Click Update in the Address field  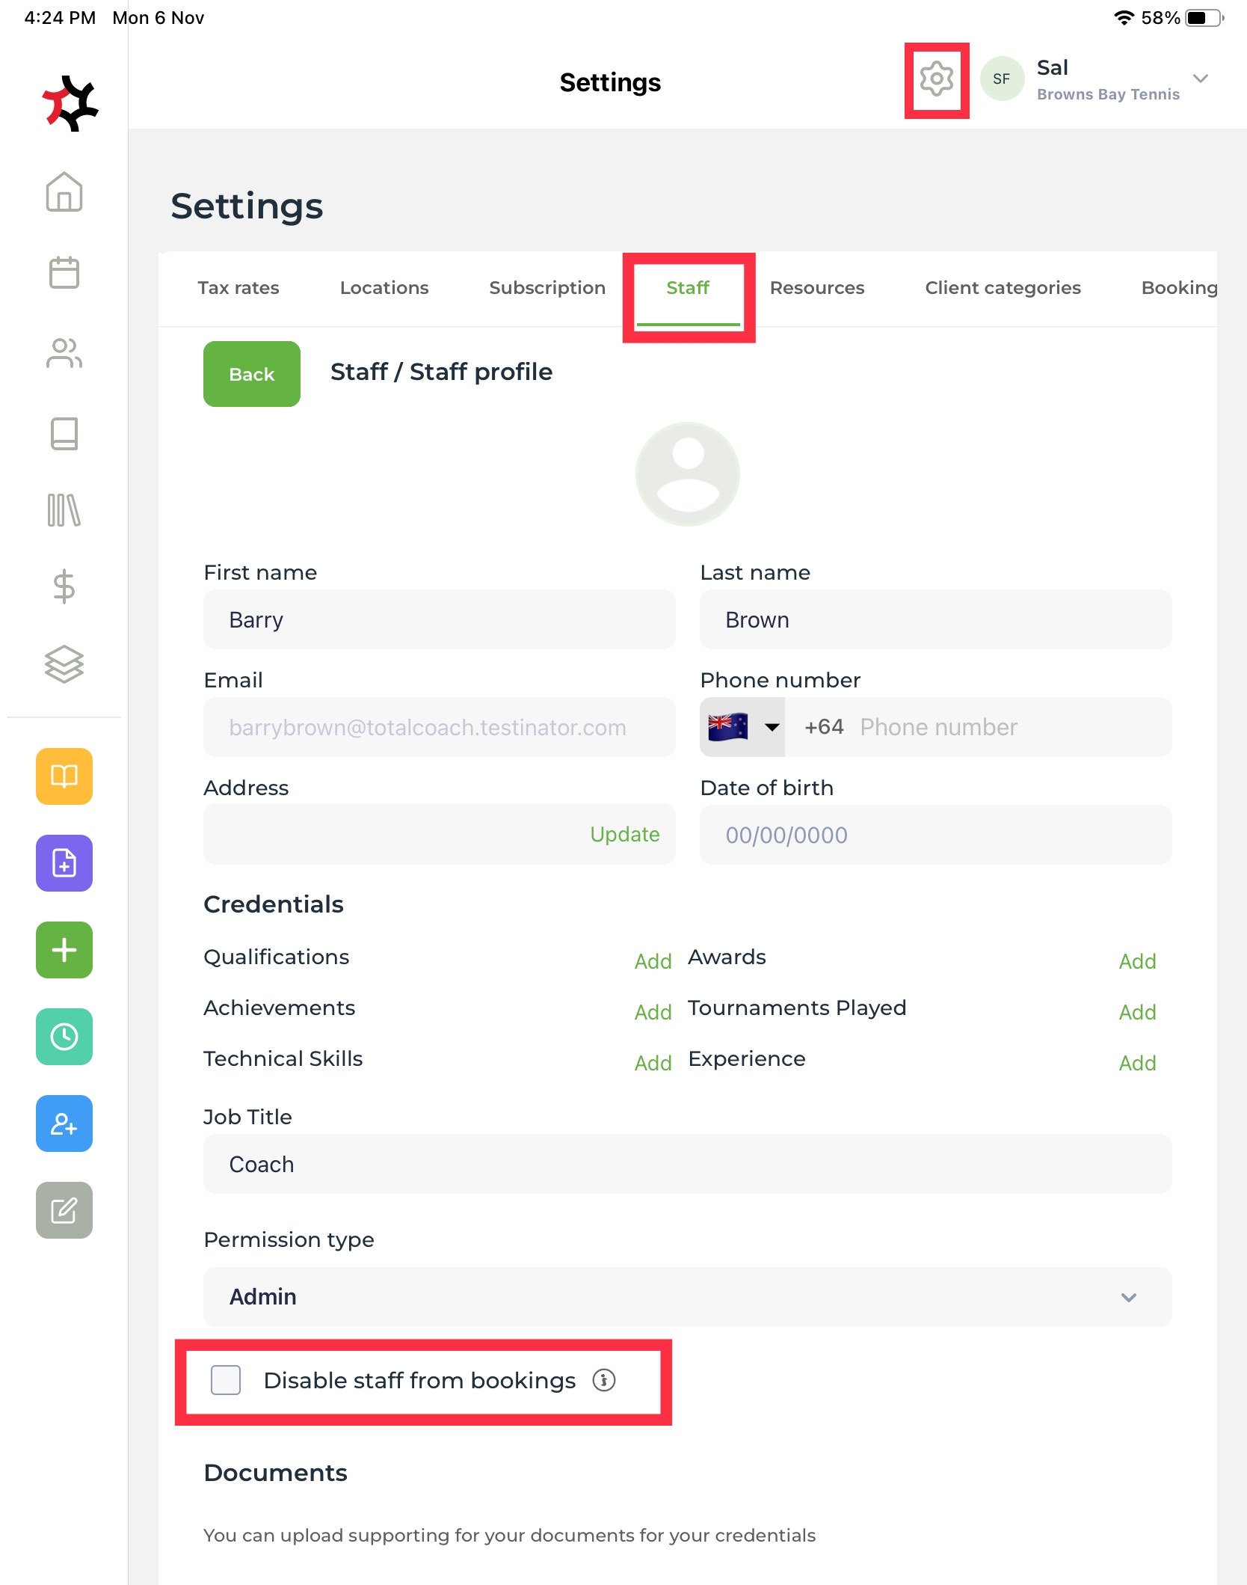(624, 834)
